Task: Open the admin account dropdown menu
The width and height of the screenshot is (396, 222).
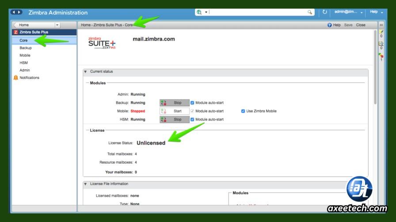Action: click(x=349, y=12)
